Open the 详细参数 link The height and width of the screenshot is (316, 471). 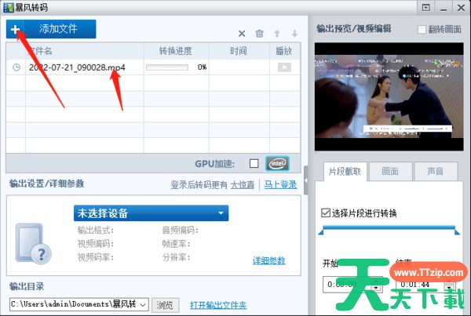pyautogui.click(x=268, y=260)
